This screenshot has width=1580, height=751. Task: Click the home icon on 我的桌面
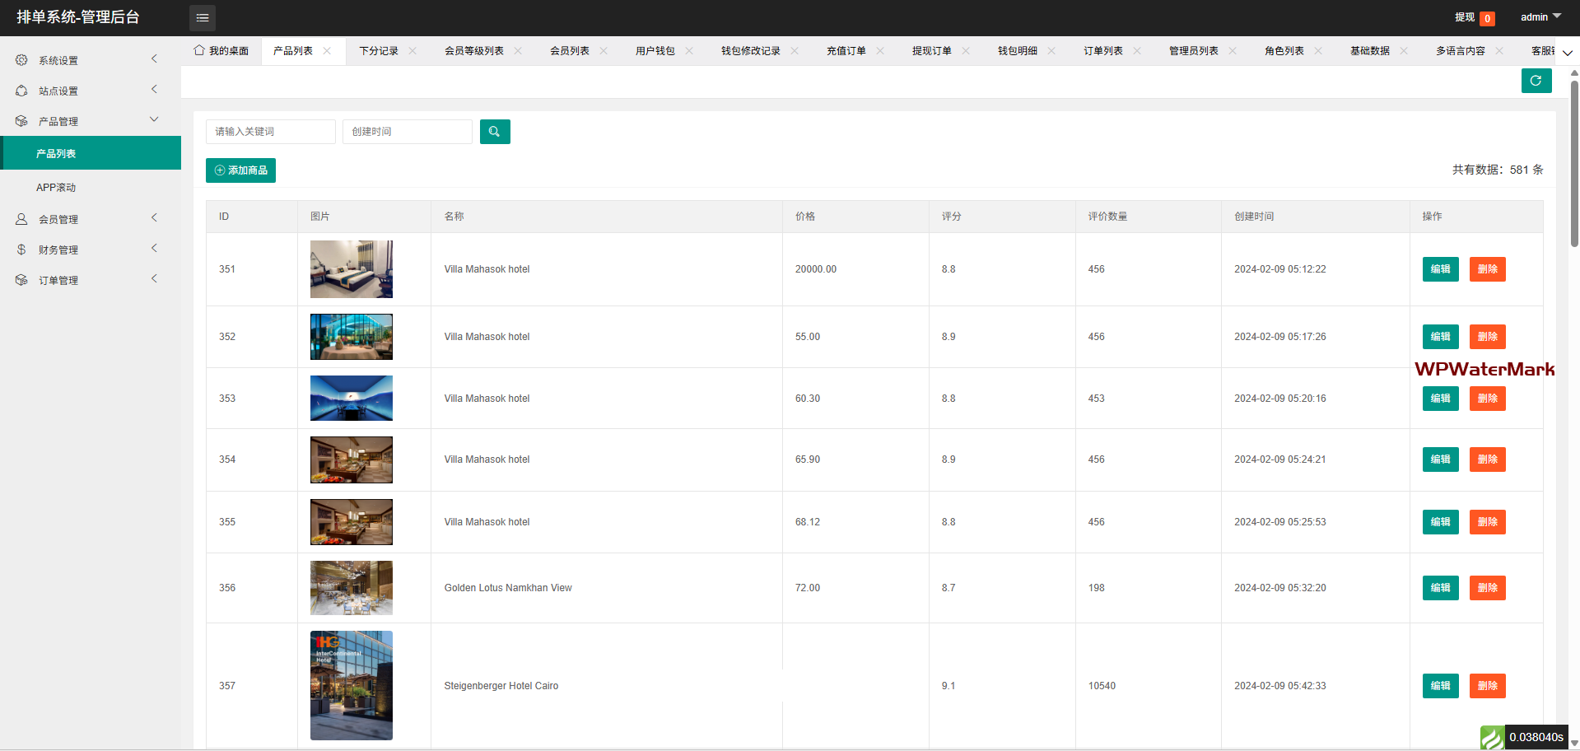(x=199, y=50)
